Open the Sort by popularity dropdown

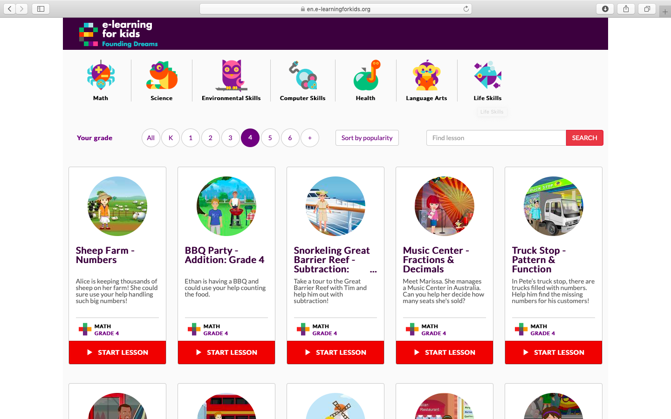[x=367, y=138]
